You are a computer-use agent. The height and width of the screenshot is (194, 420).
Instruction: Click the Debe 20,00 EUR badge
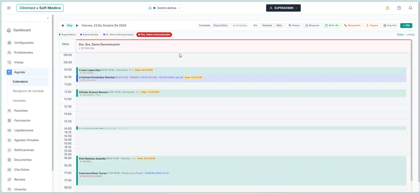[146, 159]
